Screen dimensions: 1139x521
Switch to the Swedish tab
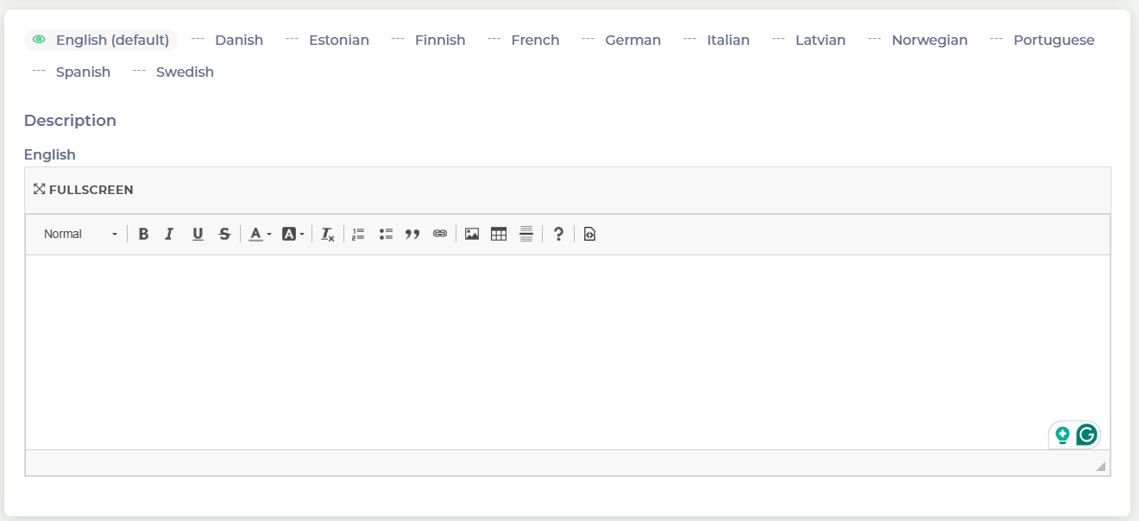point(173,72)
